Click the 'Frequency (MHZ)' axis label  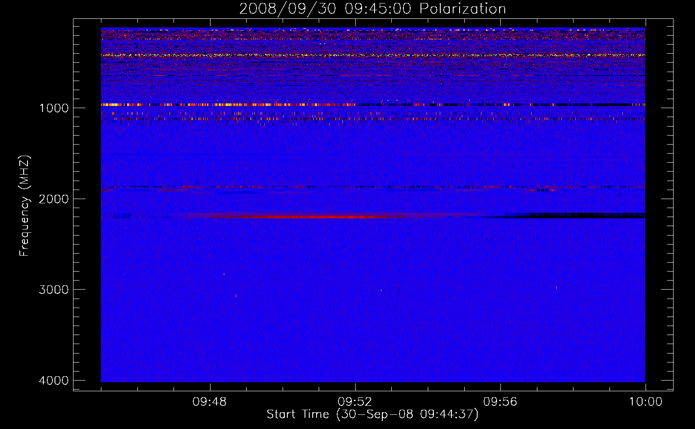pyautogui.click(x=24, y=205)
